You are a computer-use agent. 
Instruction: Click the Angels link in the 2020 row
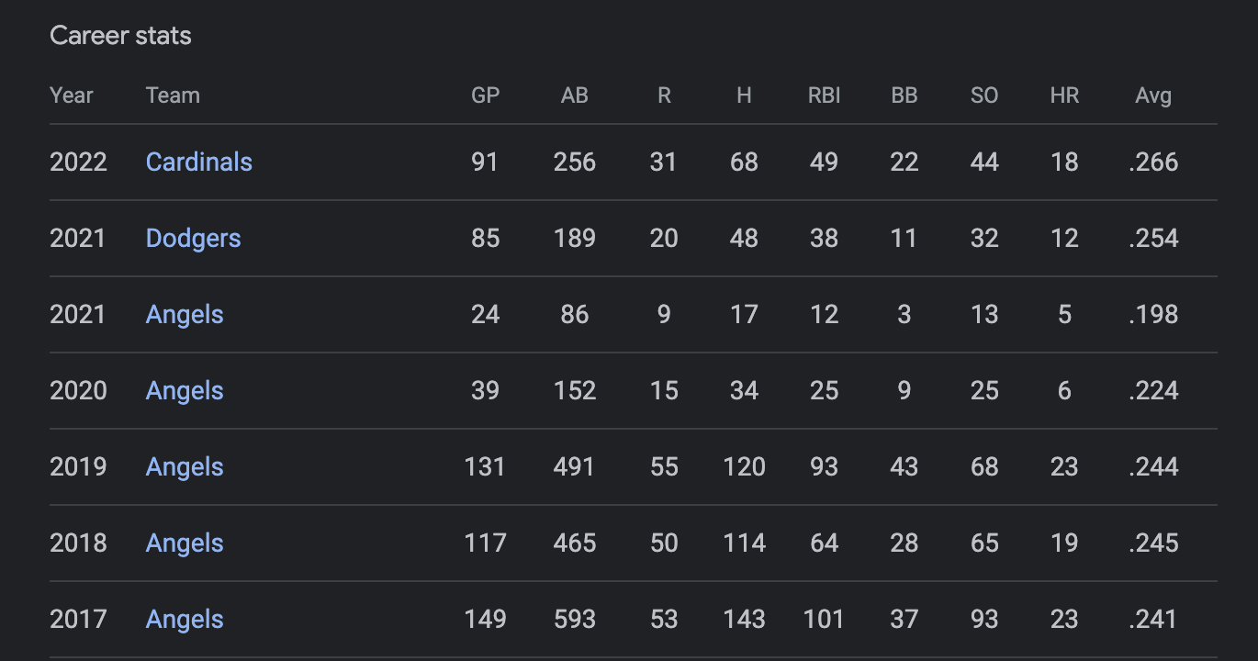pyautogui.click(x=185, y=391)
